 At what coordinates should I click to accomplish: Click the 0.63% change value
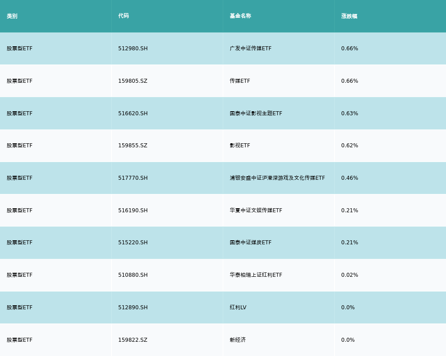tap(350, 113)
